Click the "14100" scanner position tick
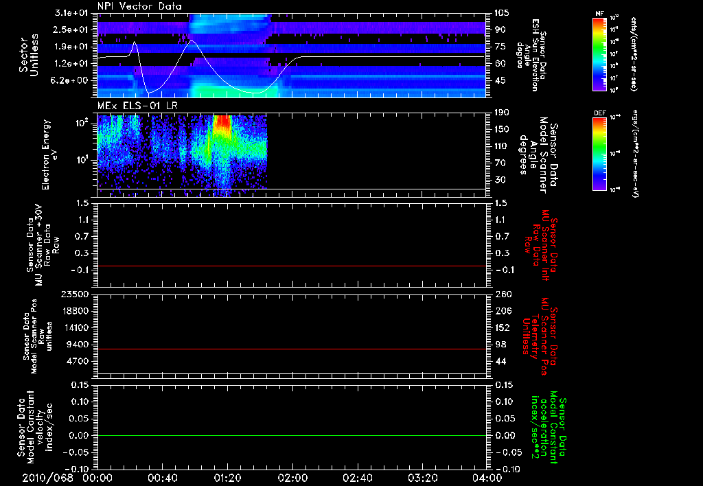 [75, 327]
